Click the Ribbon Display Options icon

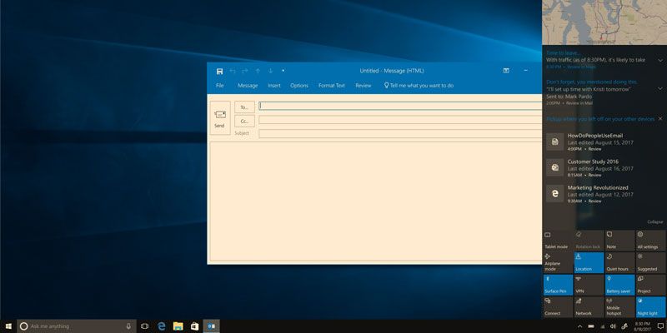(x=506, y=72)
